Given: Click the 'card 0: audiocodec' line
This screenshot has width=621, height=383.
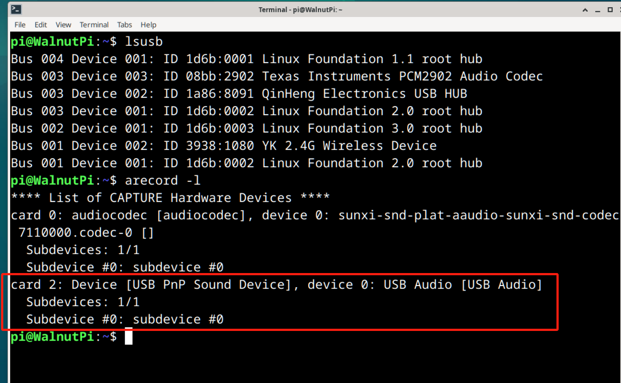Looking at the screenshot, I should click(x=315, y=215).
